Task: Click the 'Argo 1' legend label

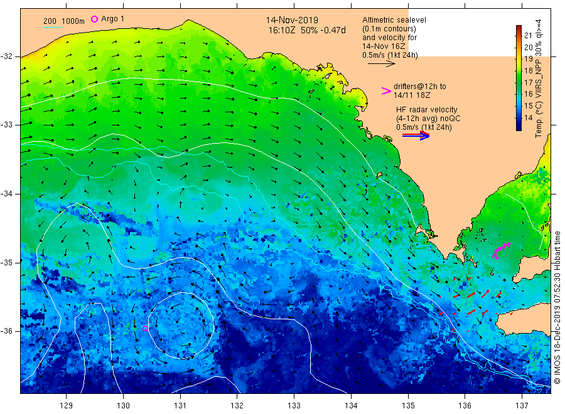Action: pos(112,19)
